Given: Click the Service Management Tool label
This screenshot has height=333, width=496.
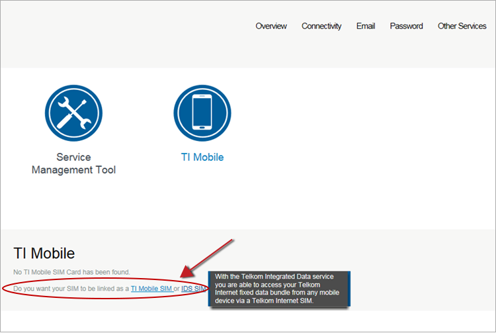Looking at the screenshot, I should [73, 164].
